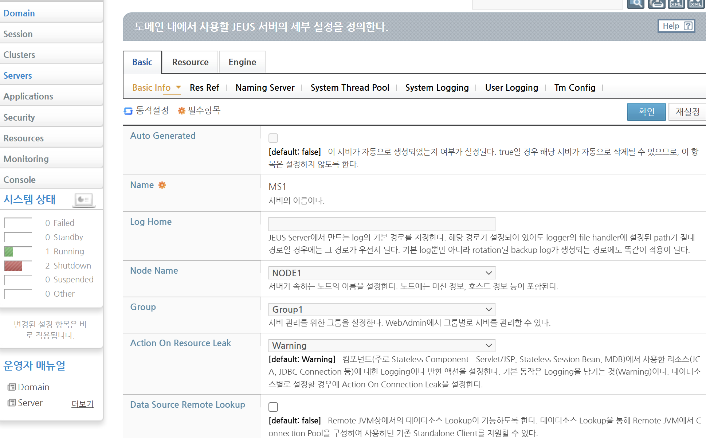Expand the Basic Info submenu arrow
Viewport: 706px width, 438px height.
(179, 87)
